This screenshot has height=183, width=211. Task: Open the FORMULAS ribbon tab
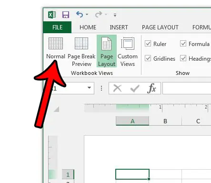coord(201,27)
